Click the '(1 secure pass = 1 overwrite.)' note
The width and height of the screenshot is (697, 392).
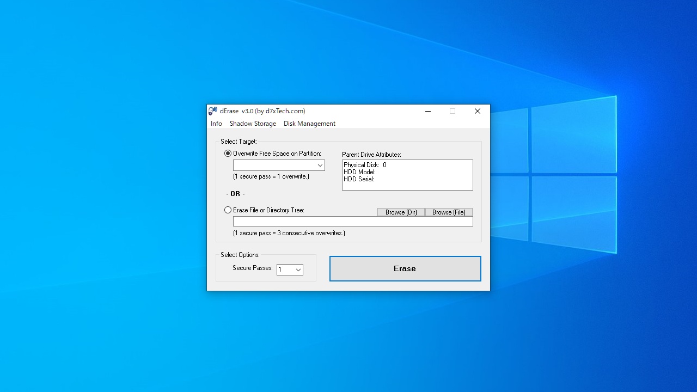point(271,176)
